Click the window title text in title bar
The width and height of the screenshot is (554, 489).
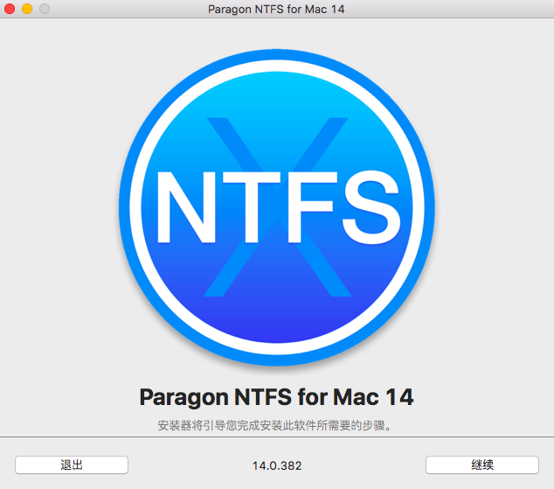pos(277,9)
